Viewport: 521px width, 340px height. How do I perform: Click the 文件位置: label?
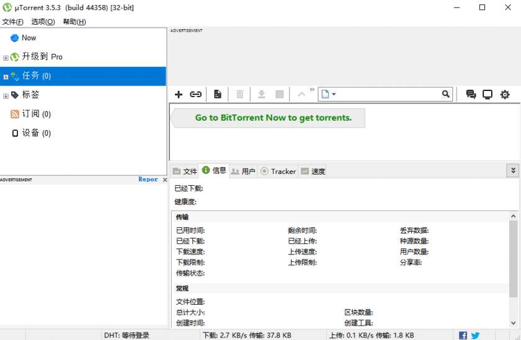click(x=190, y=302)
